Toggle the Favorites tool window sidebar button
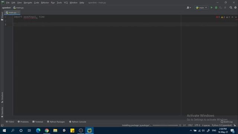Viewport: 238px width, 134px height. [2, 112]
